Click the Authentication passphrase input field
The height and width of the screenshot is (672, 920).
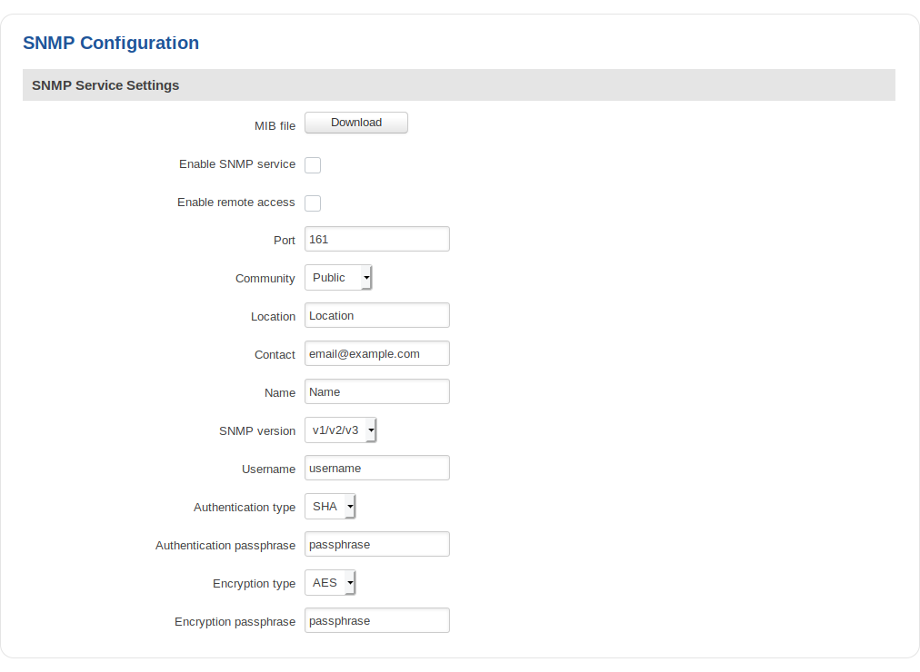click(376, 545)
